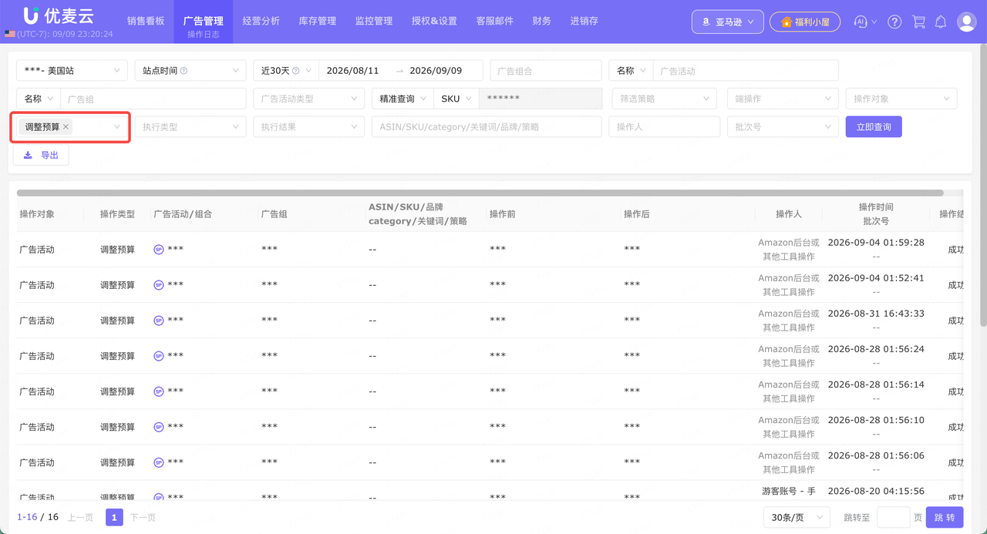Click the SP icon in the 2026-08-28 01:56:06 row
Screen dimensions: 987x534
pos(159,462)
